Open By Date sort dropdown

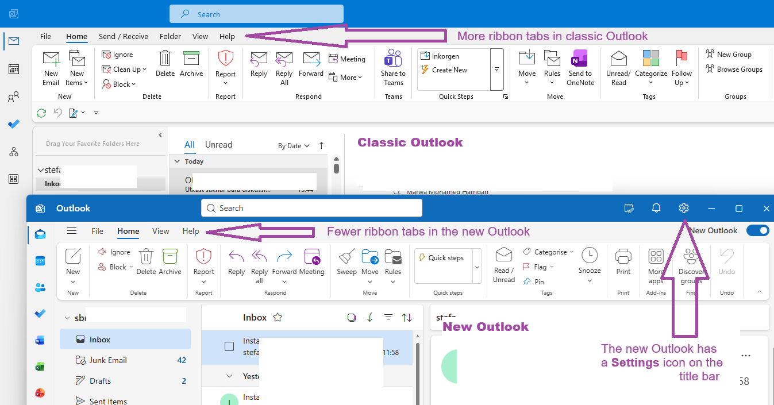tap(294, 146)
